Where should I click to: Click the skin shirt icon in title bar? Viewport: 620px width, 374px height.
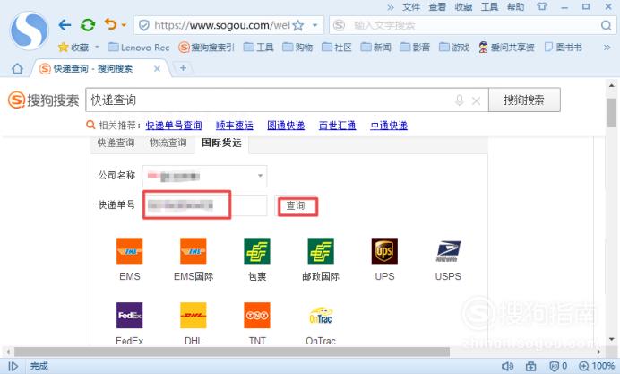coord(542,7)
